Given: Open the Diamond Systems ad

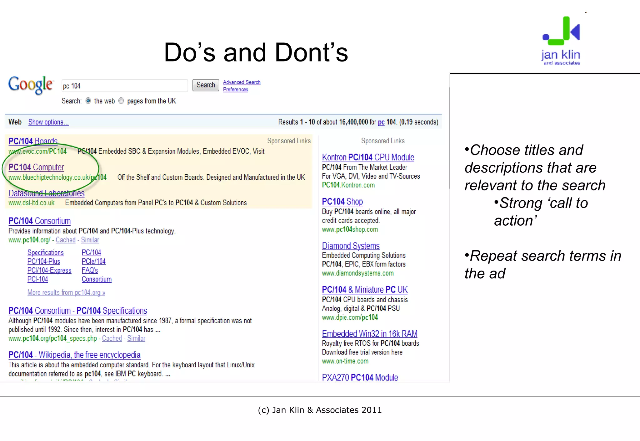Looking at the screenshot, I should click(x=351, y=246).
